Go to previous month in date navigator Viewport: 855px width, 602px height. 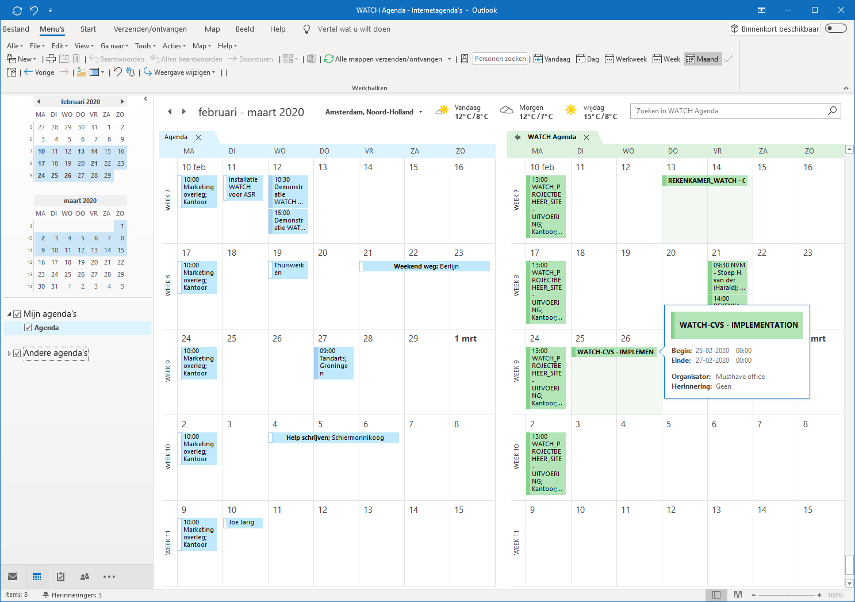[x=39, y=102]
